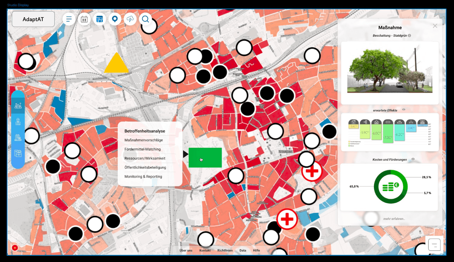Select the citizens group sidebar icon
Image resolution: width=454 pixels, height=262 pixels.
(x=18, y=106)
